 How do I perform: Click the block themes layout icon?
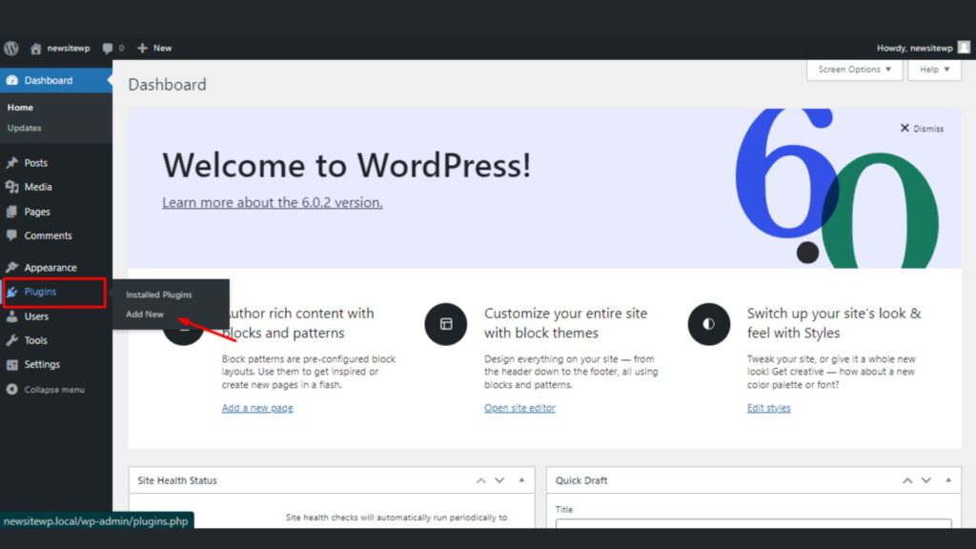(x=446, y=324)
